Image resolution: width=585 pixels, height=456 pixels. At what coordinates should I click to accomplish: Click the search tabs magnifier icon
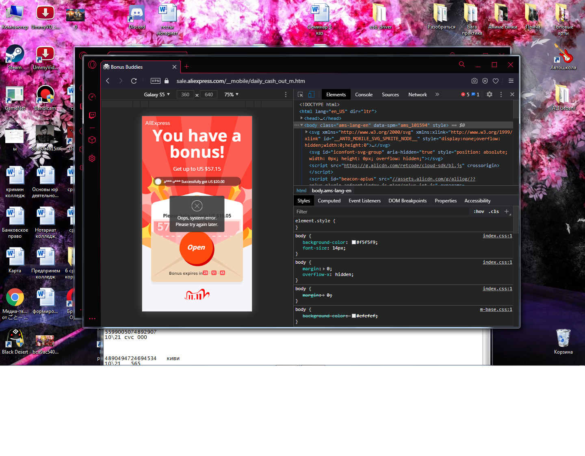pos(462,64)
